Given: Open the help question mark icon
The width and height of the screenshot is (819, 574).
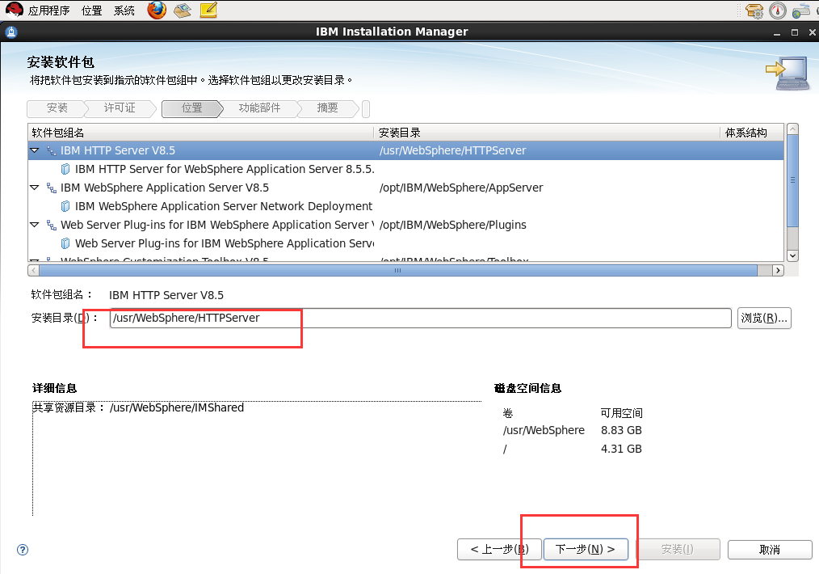Looking at the screenshot, I should (x=23, y=550).
